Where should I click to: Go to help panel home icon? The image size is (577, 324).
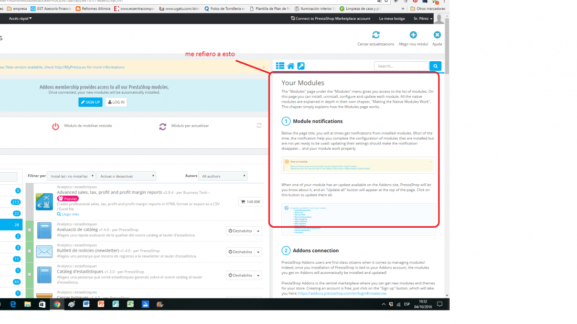(x=291, y=66)
